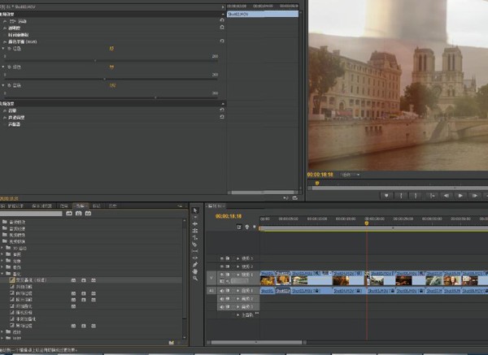
Task: Reset the audio Volume effect
Action: [x=222, y=110]
